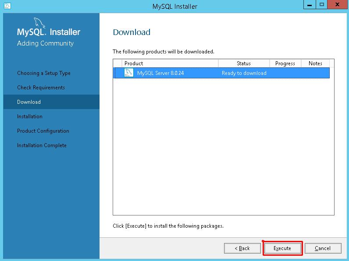This screenshot has width=349, height=261.
Task: Click the Progress column header
Action: click(285, 63)
